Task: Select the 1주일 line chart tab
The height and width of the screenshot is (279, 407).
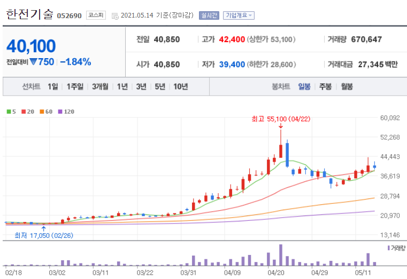Action: pyautogui.click(x=75, y=86)
